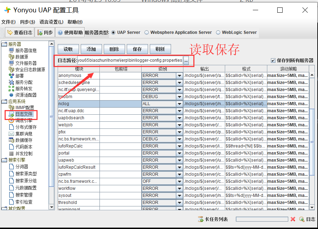Select UAP Server radio button
The height and width of the screenshot is (229, 318).
tap(113, 32)
